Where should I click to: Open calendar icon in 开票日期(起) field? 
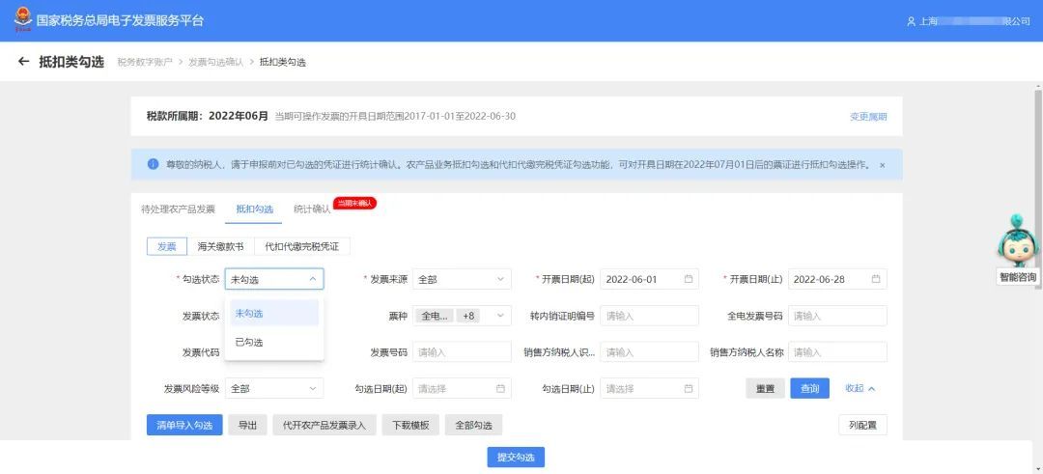[x=689, y=279]
